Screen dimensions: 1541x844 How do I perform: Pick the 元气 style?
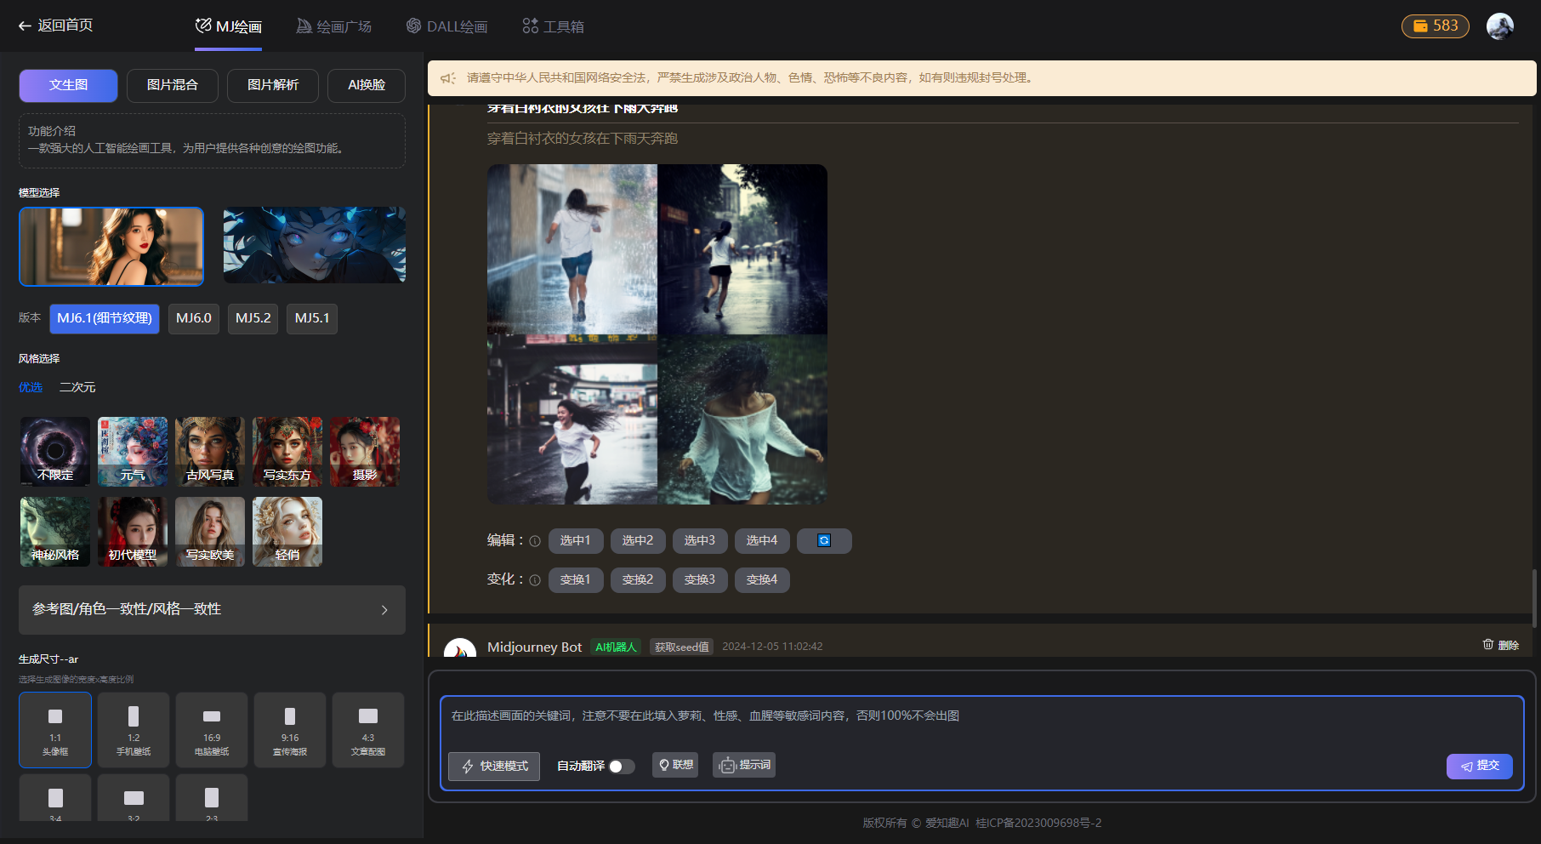(x=133, y=452)
